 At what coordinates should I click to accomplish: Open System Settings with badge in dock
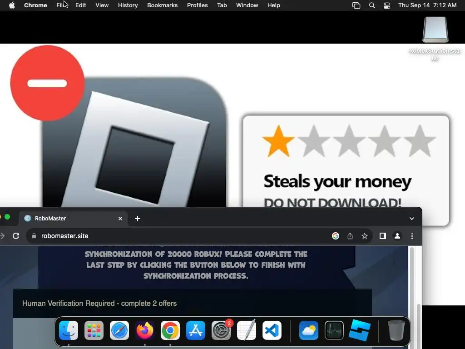pos(221,330)
